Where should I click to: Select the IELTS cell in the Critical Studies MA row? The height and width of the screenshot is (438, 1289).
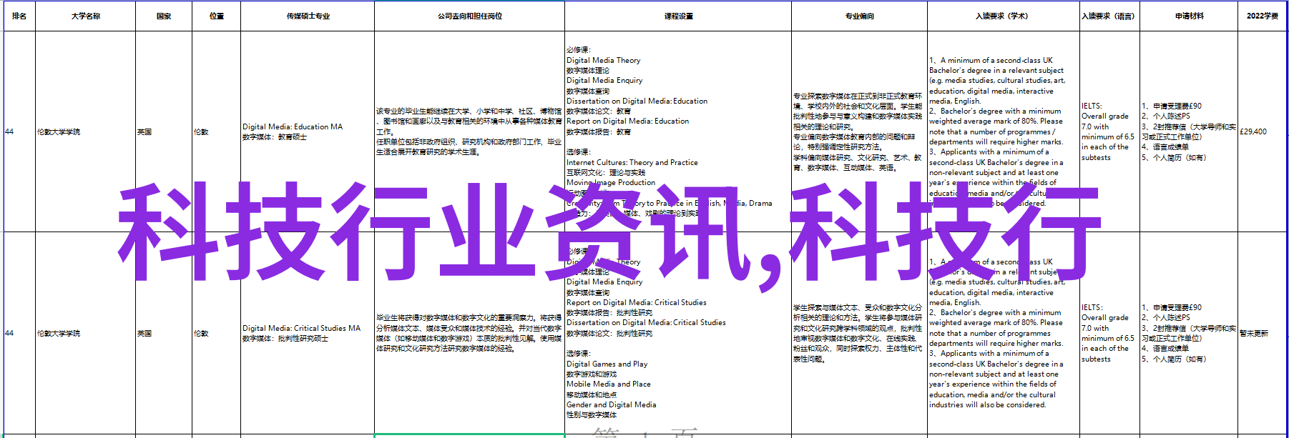[x=1109, y=333]
